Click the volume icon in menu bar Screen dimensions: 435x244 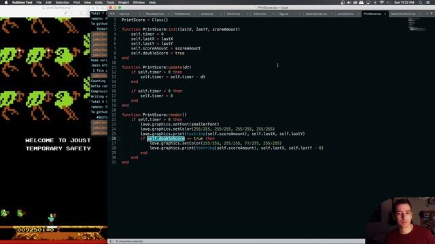click(349, 3)
